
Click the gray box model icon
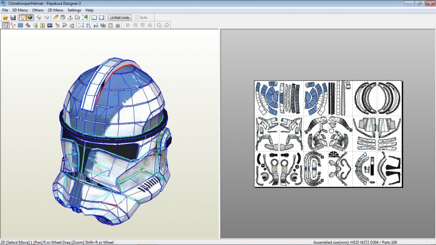pos(63,17)
